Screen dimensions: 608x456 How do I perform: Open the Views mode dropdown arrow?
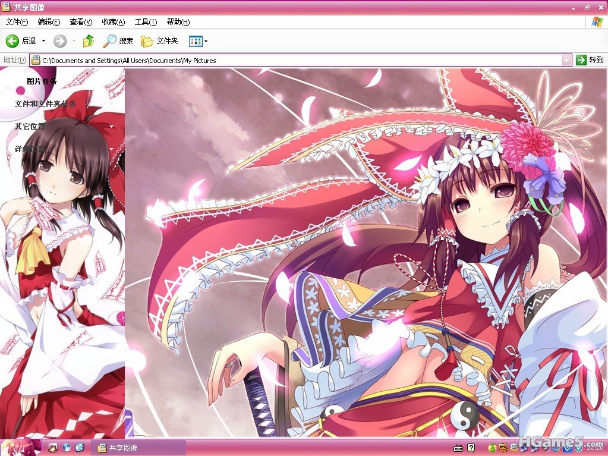206,41
